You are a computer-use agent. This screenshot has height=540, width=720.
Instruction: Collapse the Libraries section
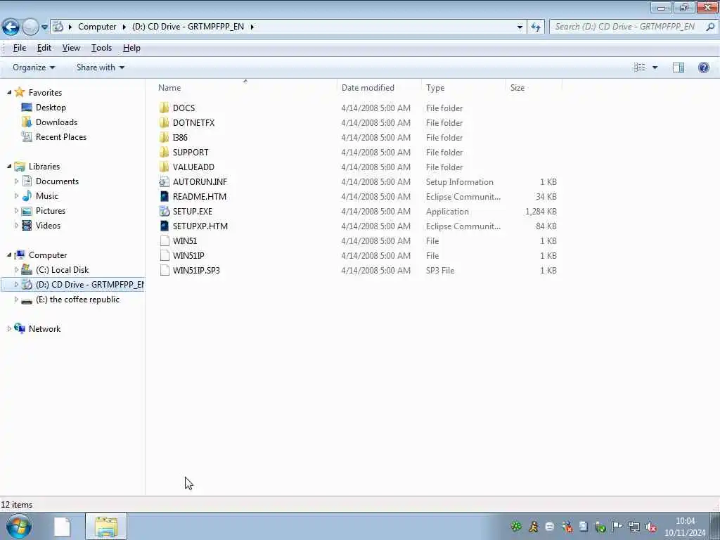pyautogui.click(x=8, y=166)
